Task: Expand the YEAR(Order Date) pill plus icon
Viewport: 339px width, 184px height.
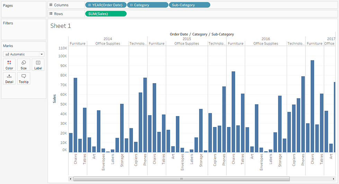Action: coord(90,5)
